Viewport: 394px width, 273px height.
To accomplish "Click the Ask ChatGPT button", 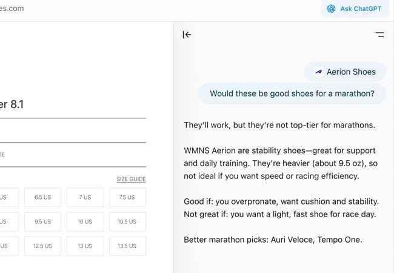I will [355, 8].
